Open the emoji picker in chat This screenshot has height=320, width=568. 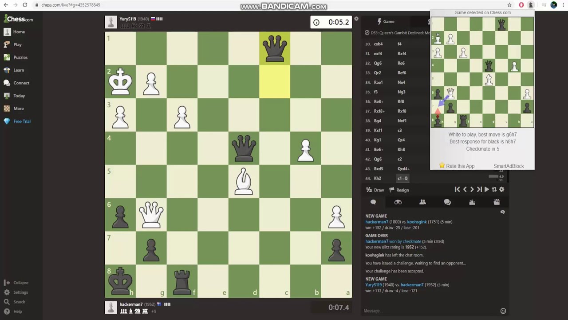pos(503,311)
